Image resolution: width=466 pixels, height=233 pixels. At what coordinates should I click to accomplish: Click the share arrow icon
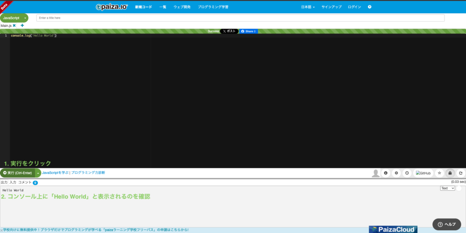[x=461, y=173]
